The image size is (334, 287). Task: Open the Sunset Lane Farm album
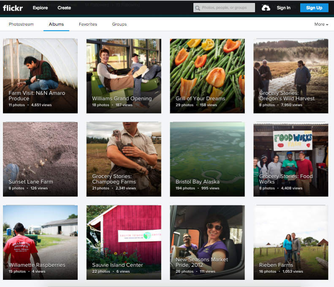click(x=40, y=159)
